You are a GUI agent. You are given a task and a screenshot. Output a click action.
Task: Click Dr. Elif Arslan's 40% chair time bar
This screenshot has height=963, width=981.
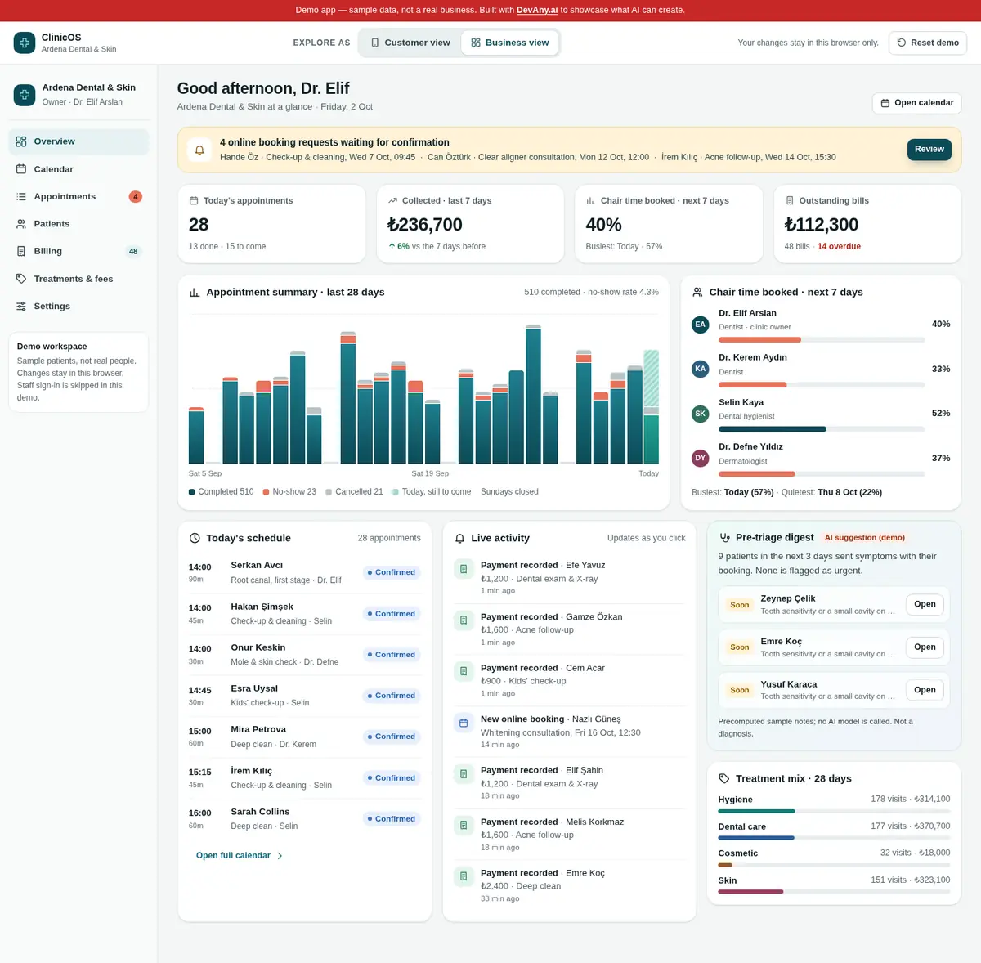pos(822,339)
